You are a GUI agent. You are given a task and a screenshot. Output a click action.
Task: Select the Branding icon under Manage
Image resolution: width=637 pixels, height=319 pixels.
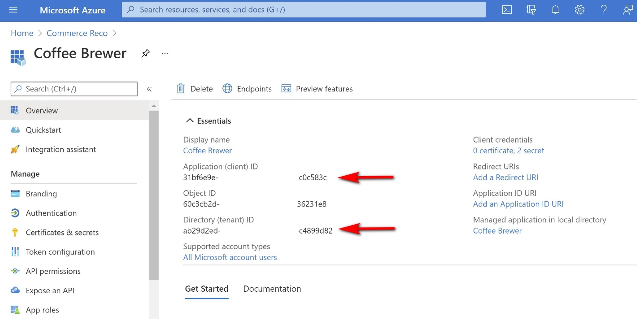[15, 193]
